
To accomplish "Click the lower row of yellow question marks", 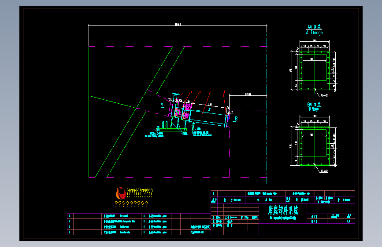I will 131,204.
